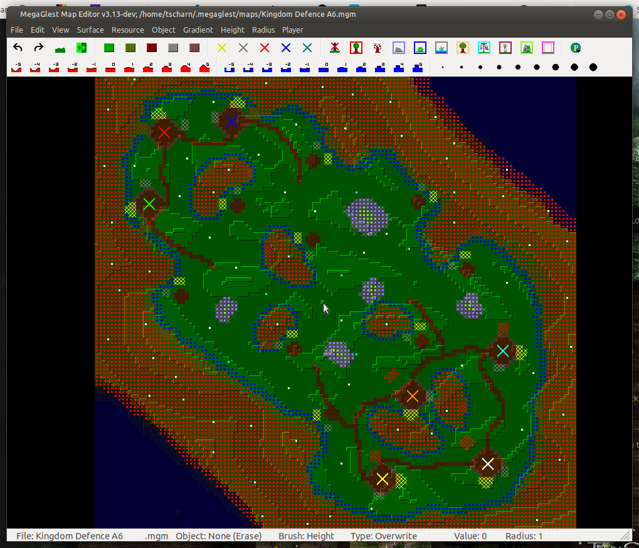Select the blue gradient brush -5

point(230,67)
